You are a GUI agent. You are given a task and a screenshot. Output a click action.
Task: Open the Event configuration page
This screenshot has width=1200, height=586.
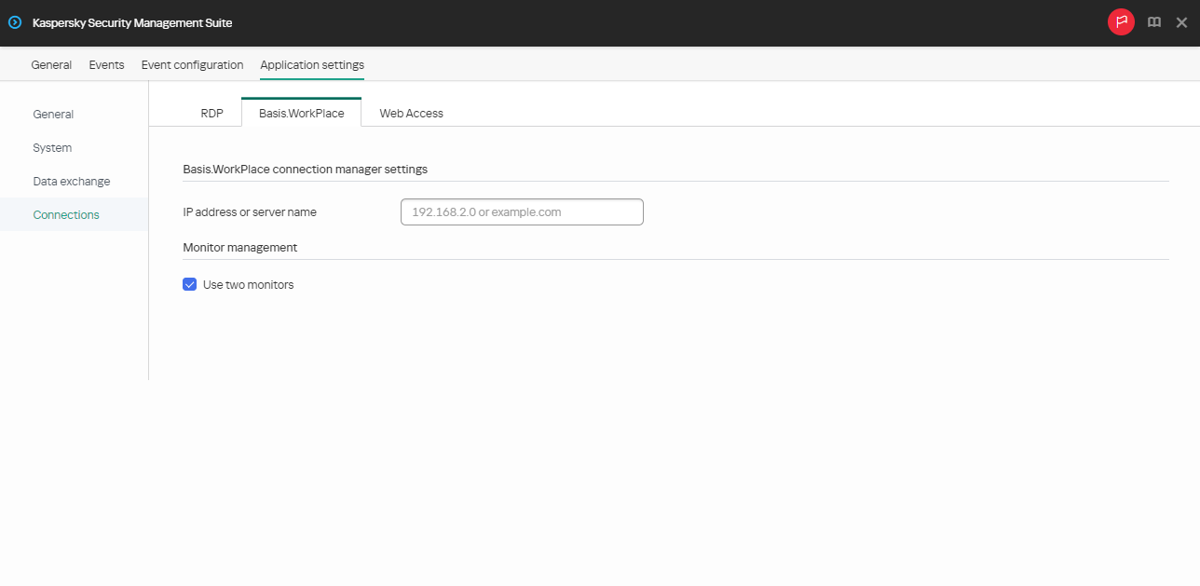pyautogui.click(x=192, y=64)
